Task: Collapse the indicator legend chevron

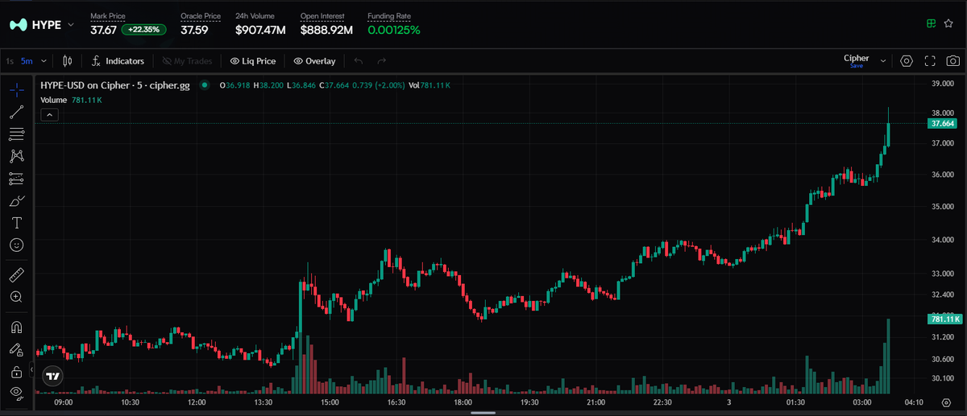Action: [x=49, y=114]
